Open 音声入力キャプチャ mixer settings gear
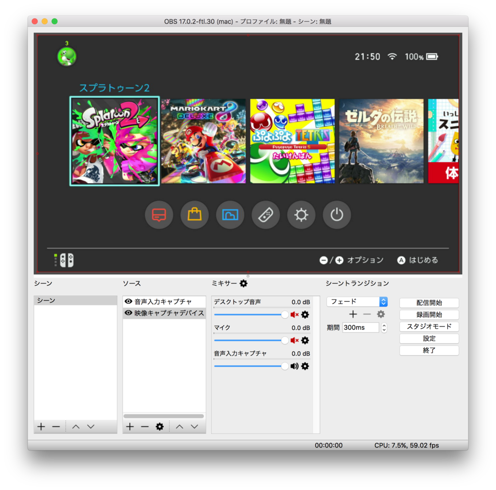This screenshot has height=490, width=496. tap(305, 366)
